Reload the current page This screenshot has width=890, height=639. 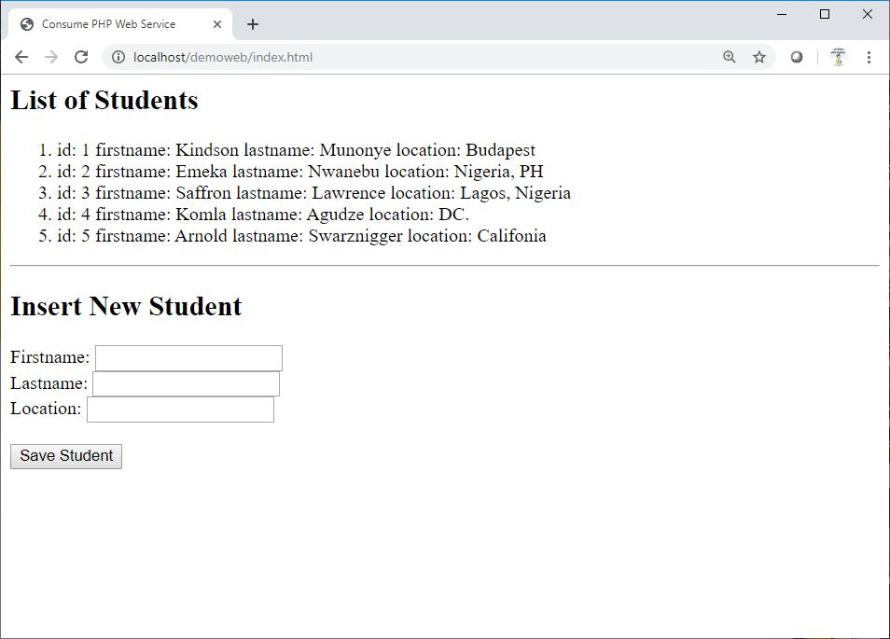[x=81, y=57]
